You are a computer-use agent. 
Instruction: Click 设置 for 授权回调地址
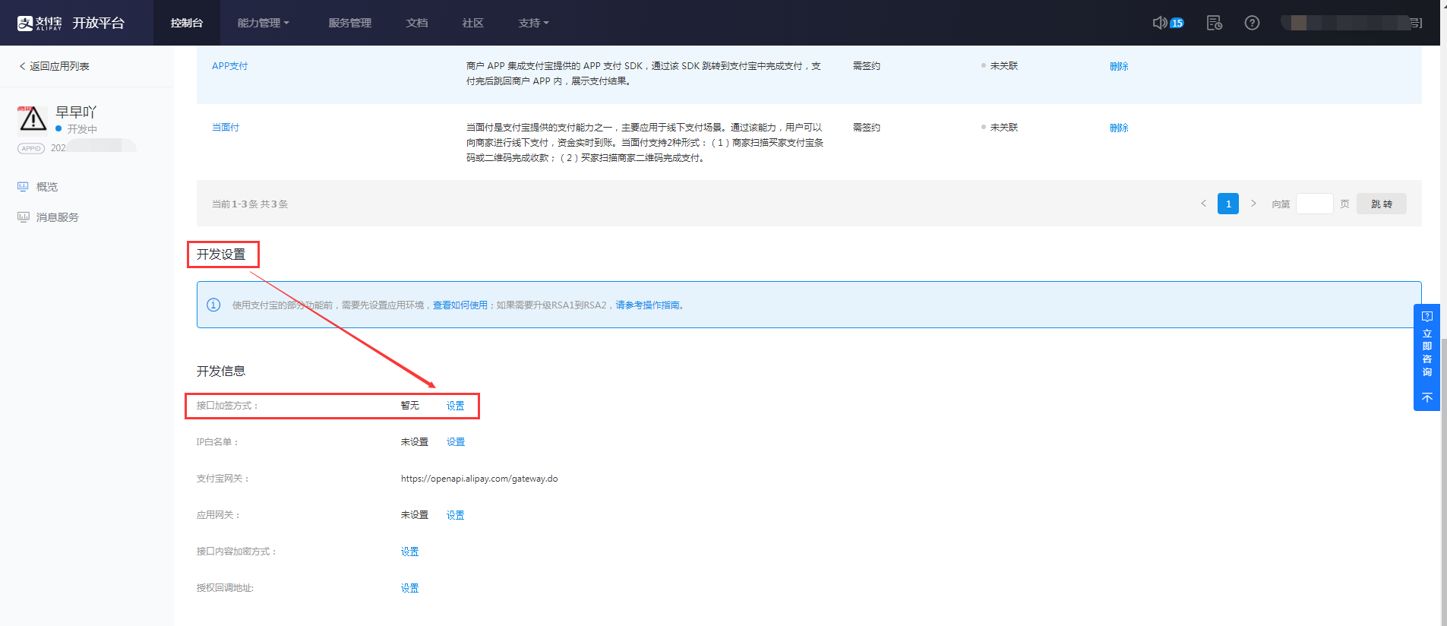coord(410,588)
